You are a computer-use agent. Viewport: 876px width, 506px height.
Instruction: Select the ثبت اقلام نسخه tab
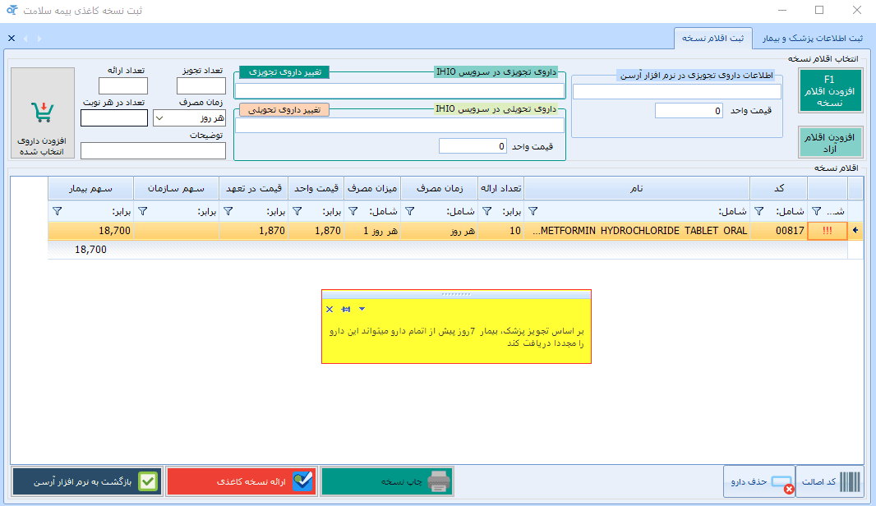(x=712, y=39)
